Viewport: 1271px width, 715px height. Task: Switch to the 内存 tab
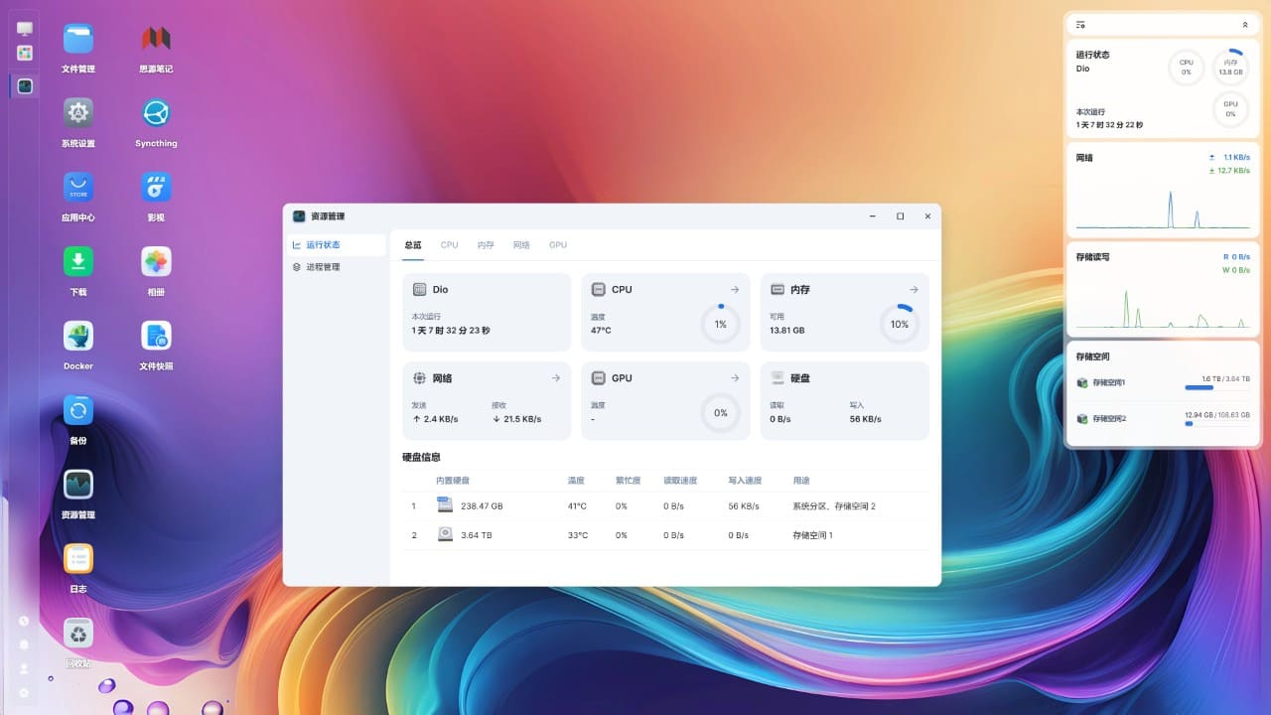(486, 244)
